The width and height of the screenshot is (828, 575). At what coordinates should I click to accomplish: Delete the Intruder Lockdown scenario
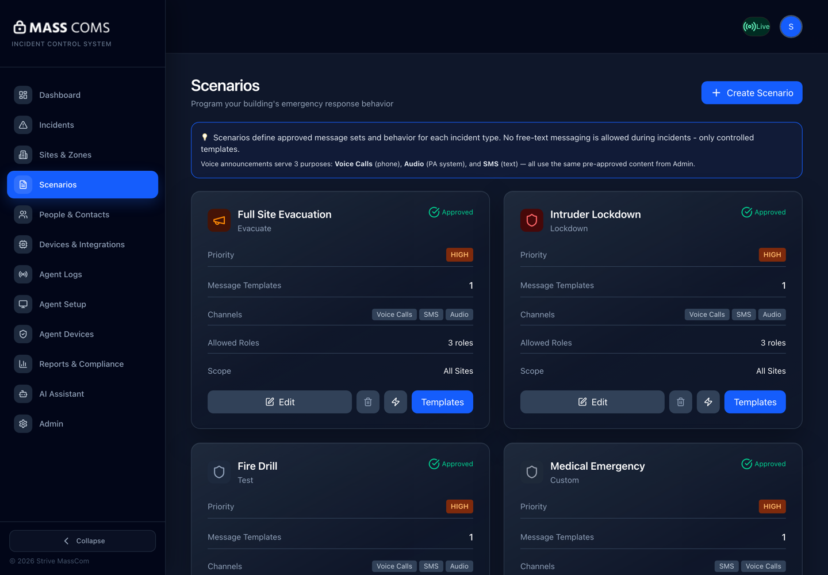[x=681, y=402]
